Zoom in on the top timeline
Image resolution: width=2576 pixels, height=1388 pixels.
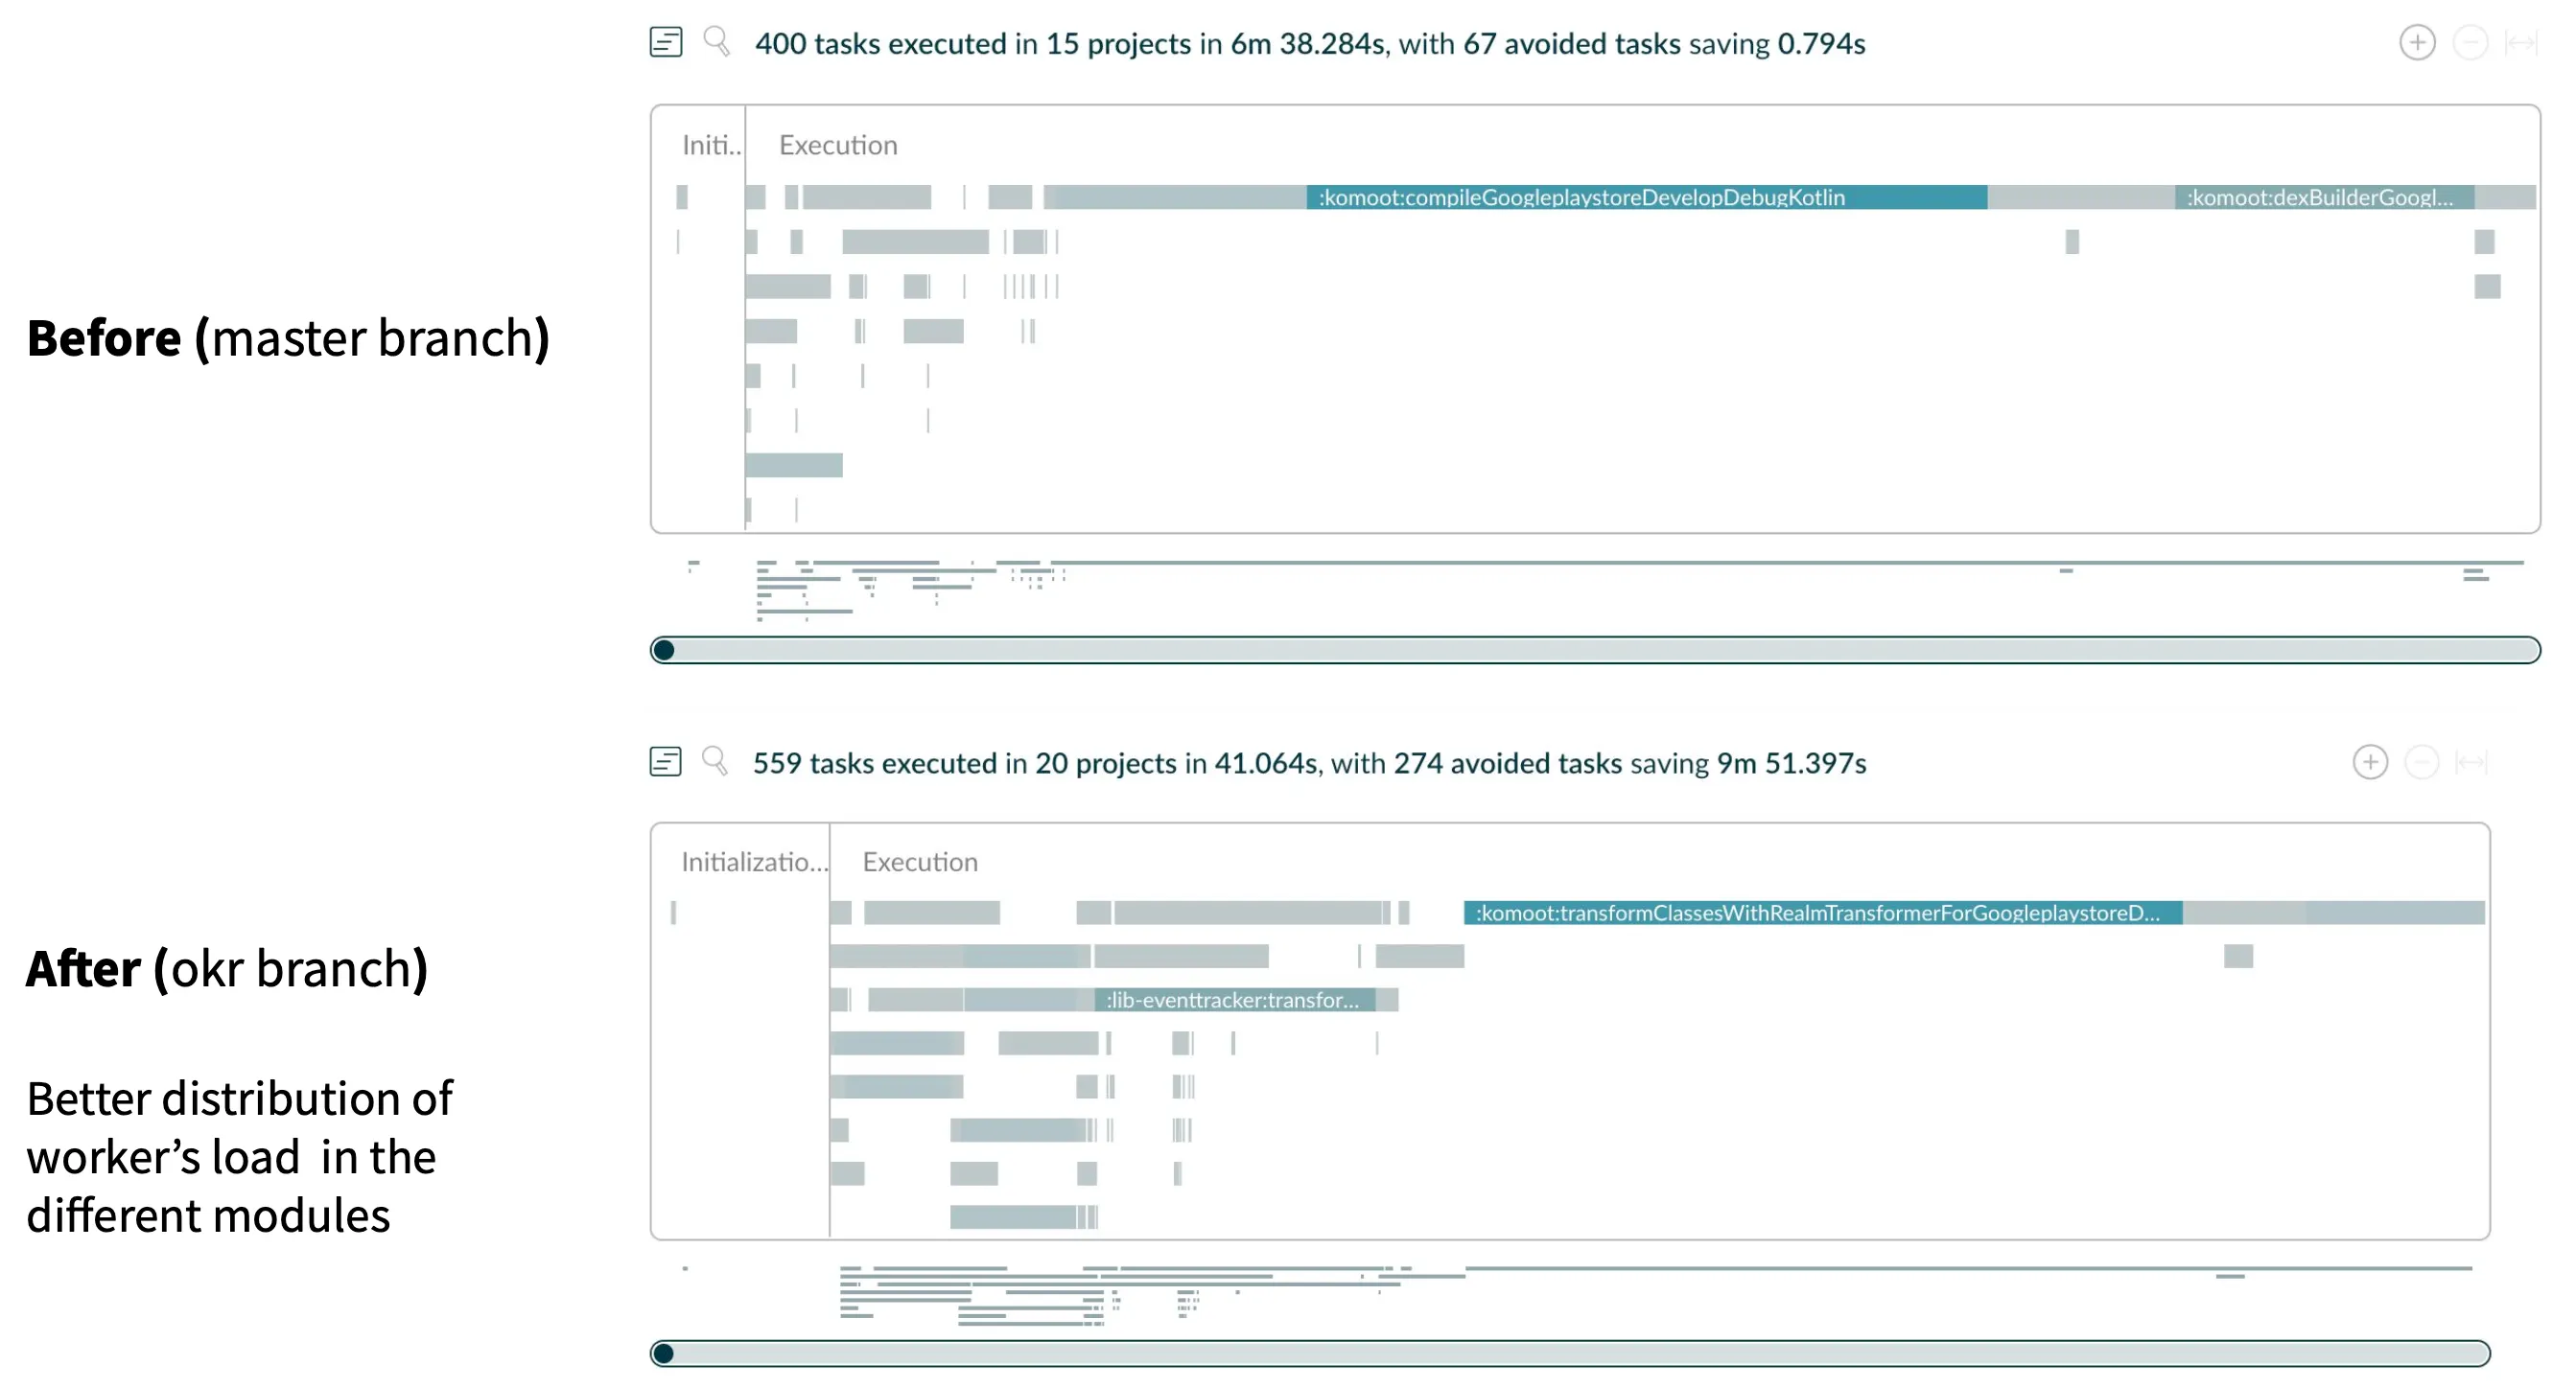pyautogui.click(x=2417, y=43)
